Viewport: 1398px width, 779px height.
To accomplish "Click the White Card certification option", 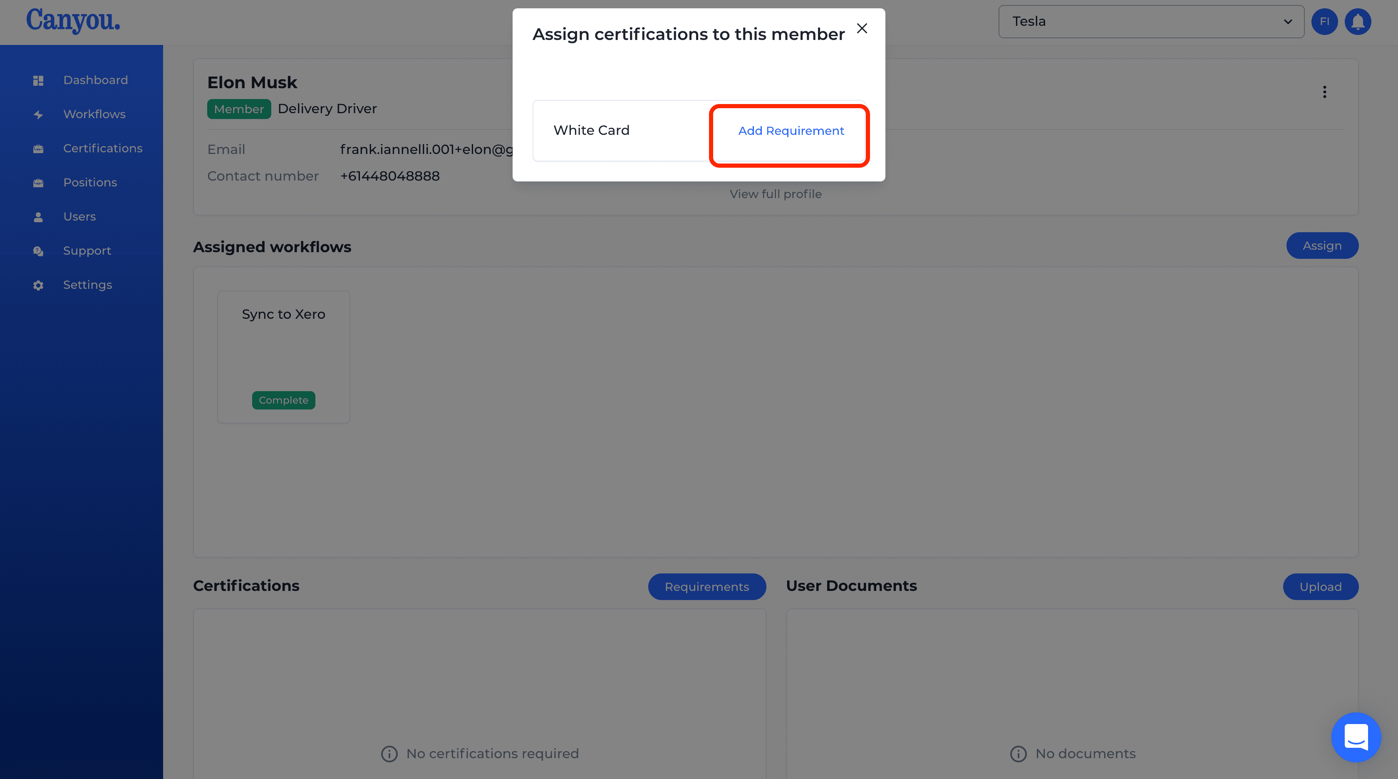I will pos(592,129).
